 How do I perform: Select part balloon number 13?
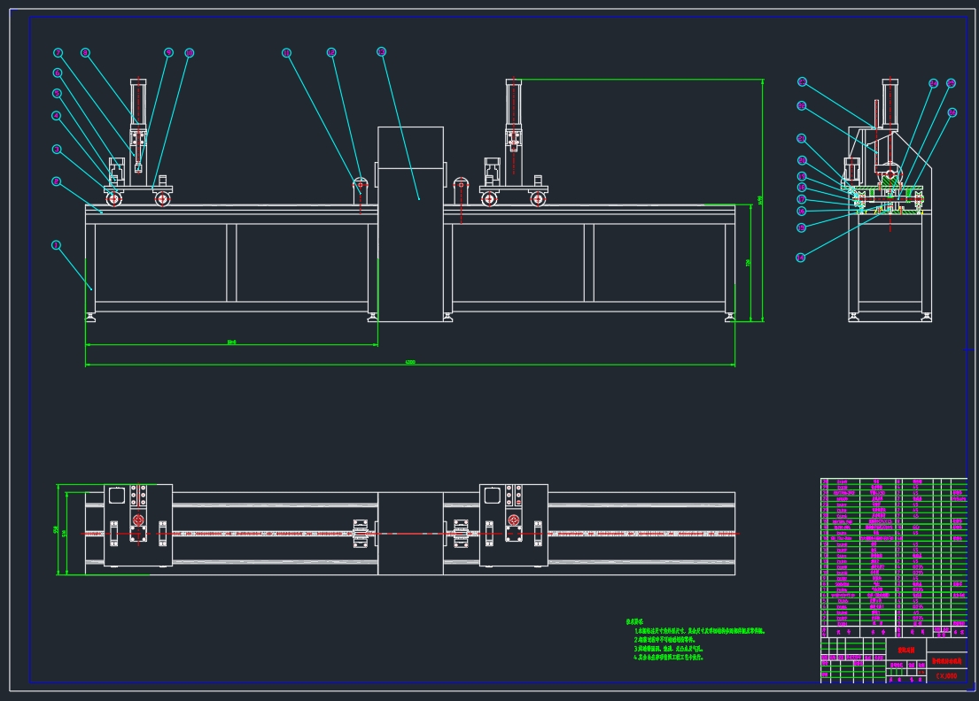382,51
